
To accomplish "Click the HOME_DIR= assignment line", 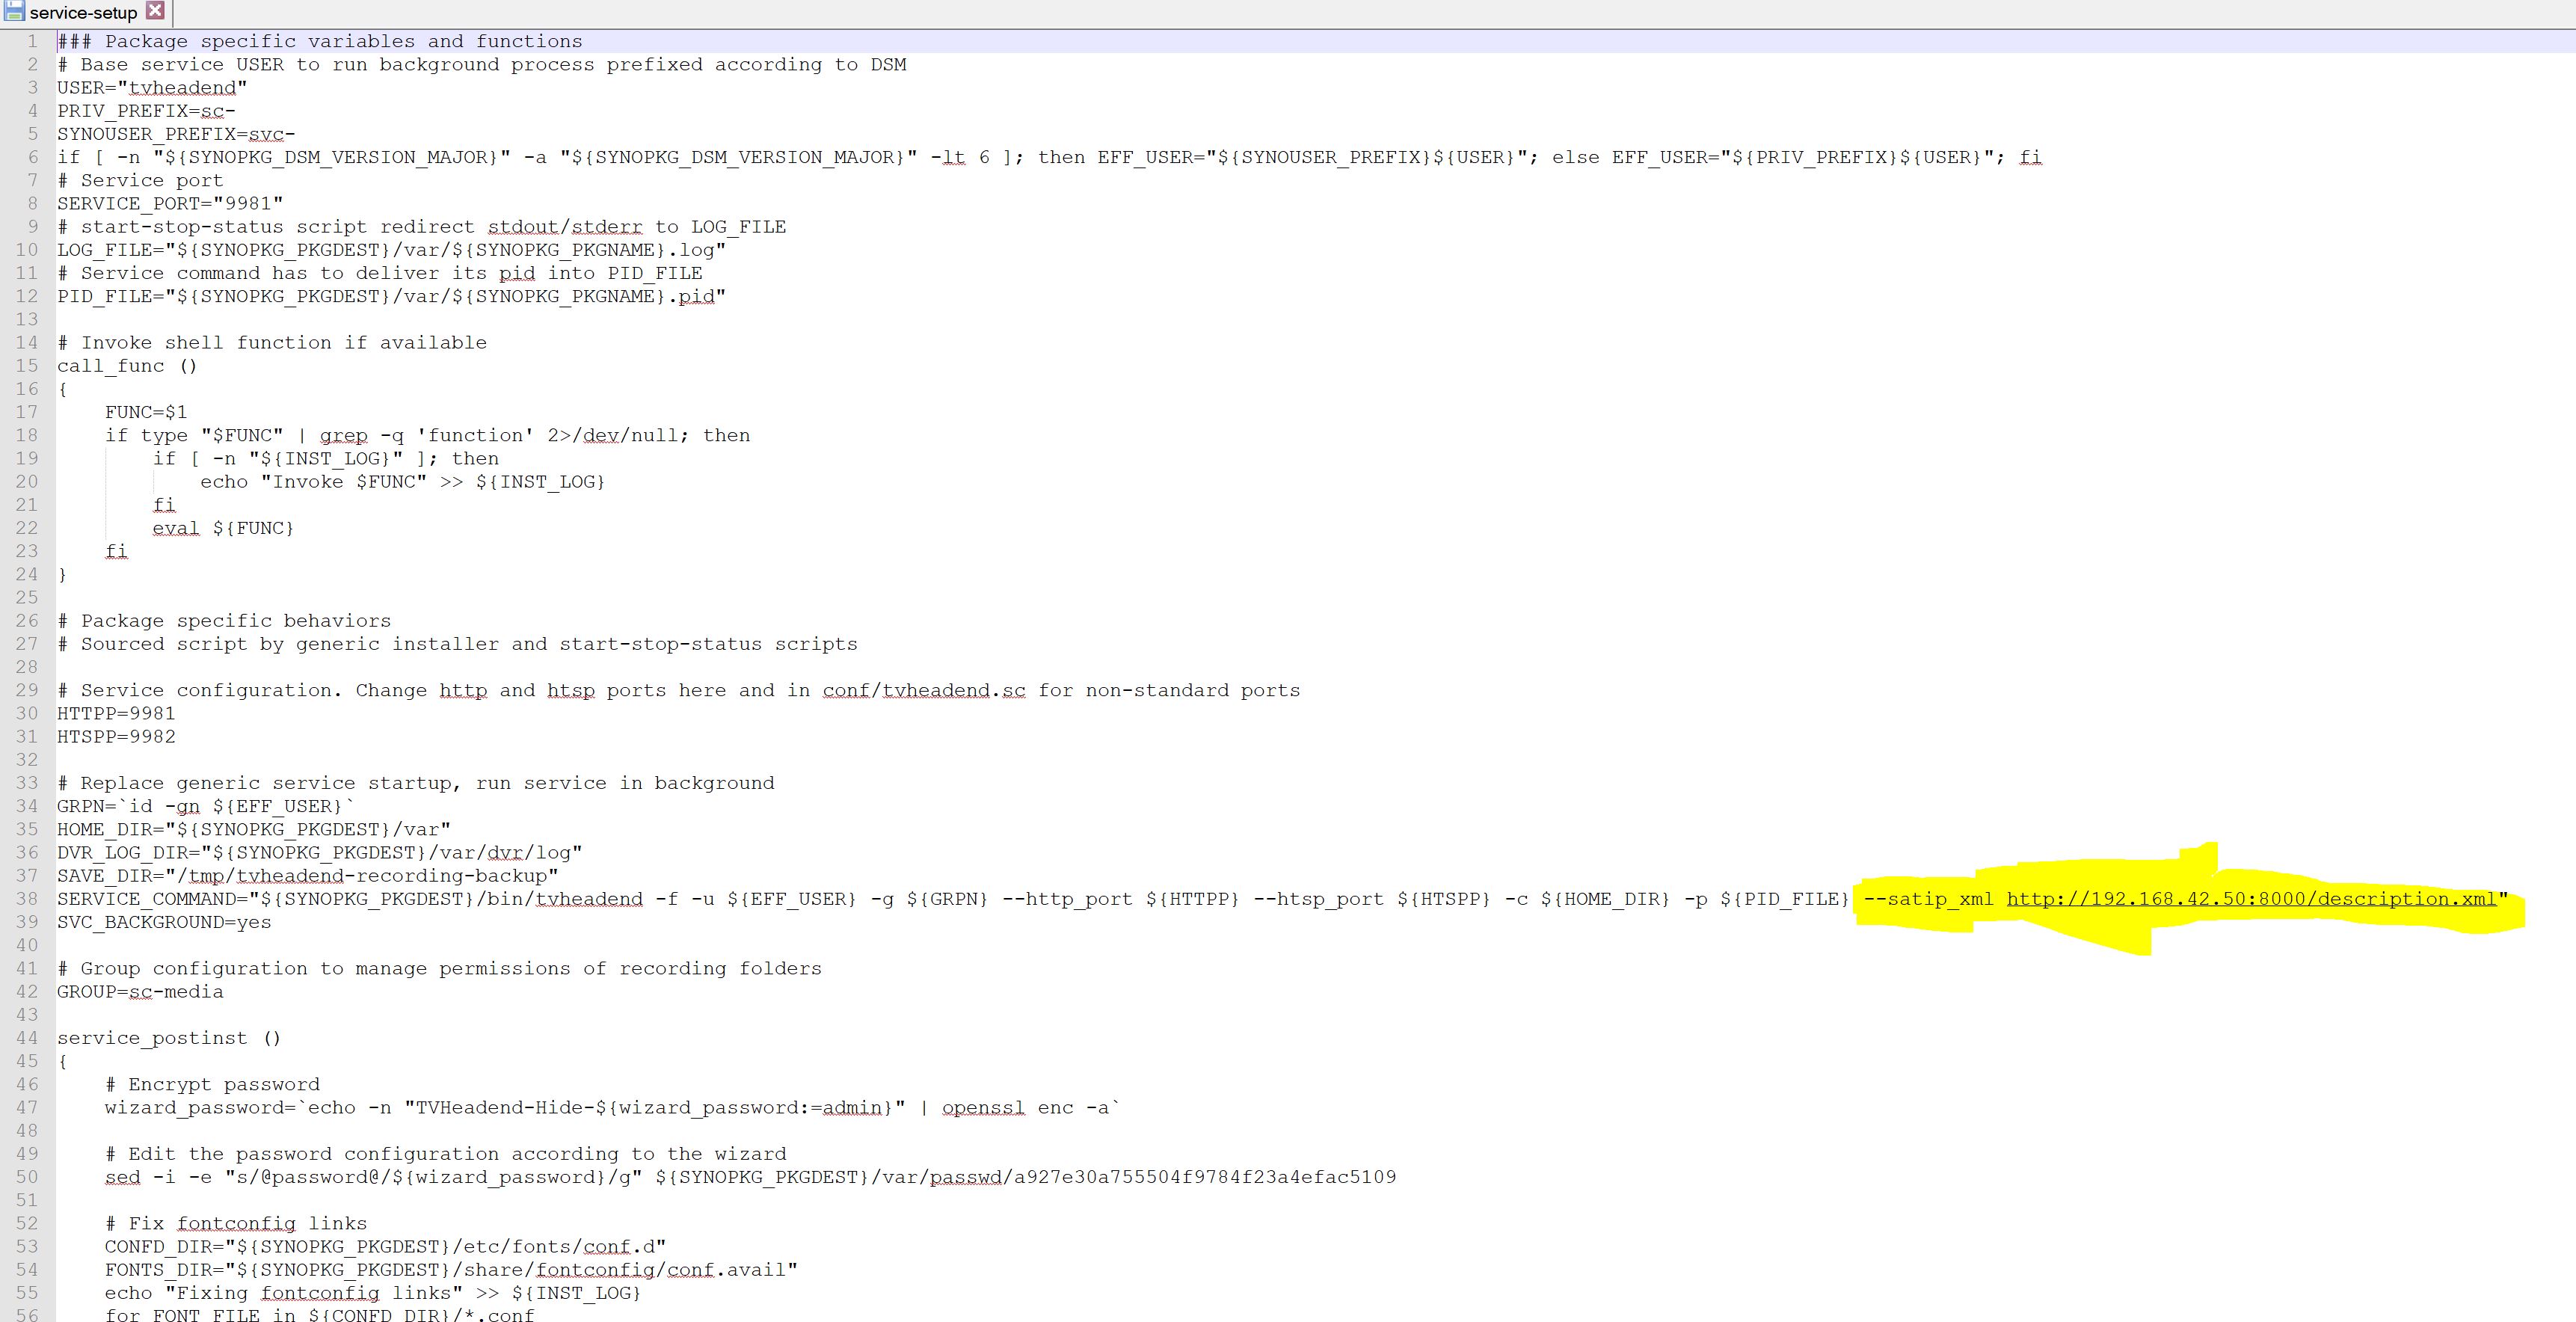I will coord(254,830).
